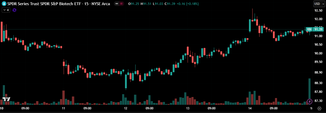Click the low price value L91.03
326x113 pixels.
tap(158, 4)
